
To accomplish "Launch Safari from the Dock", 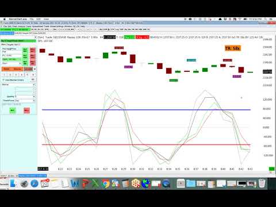I will click(34, 183).
